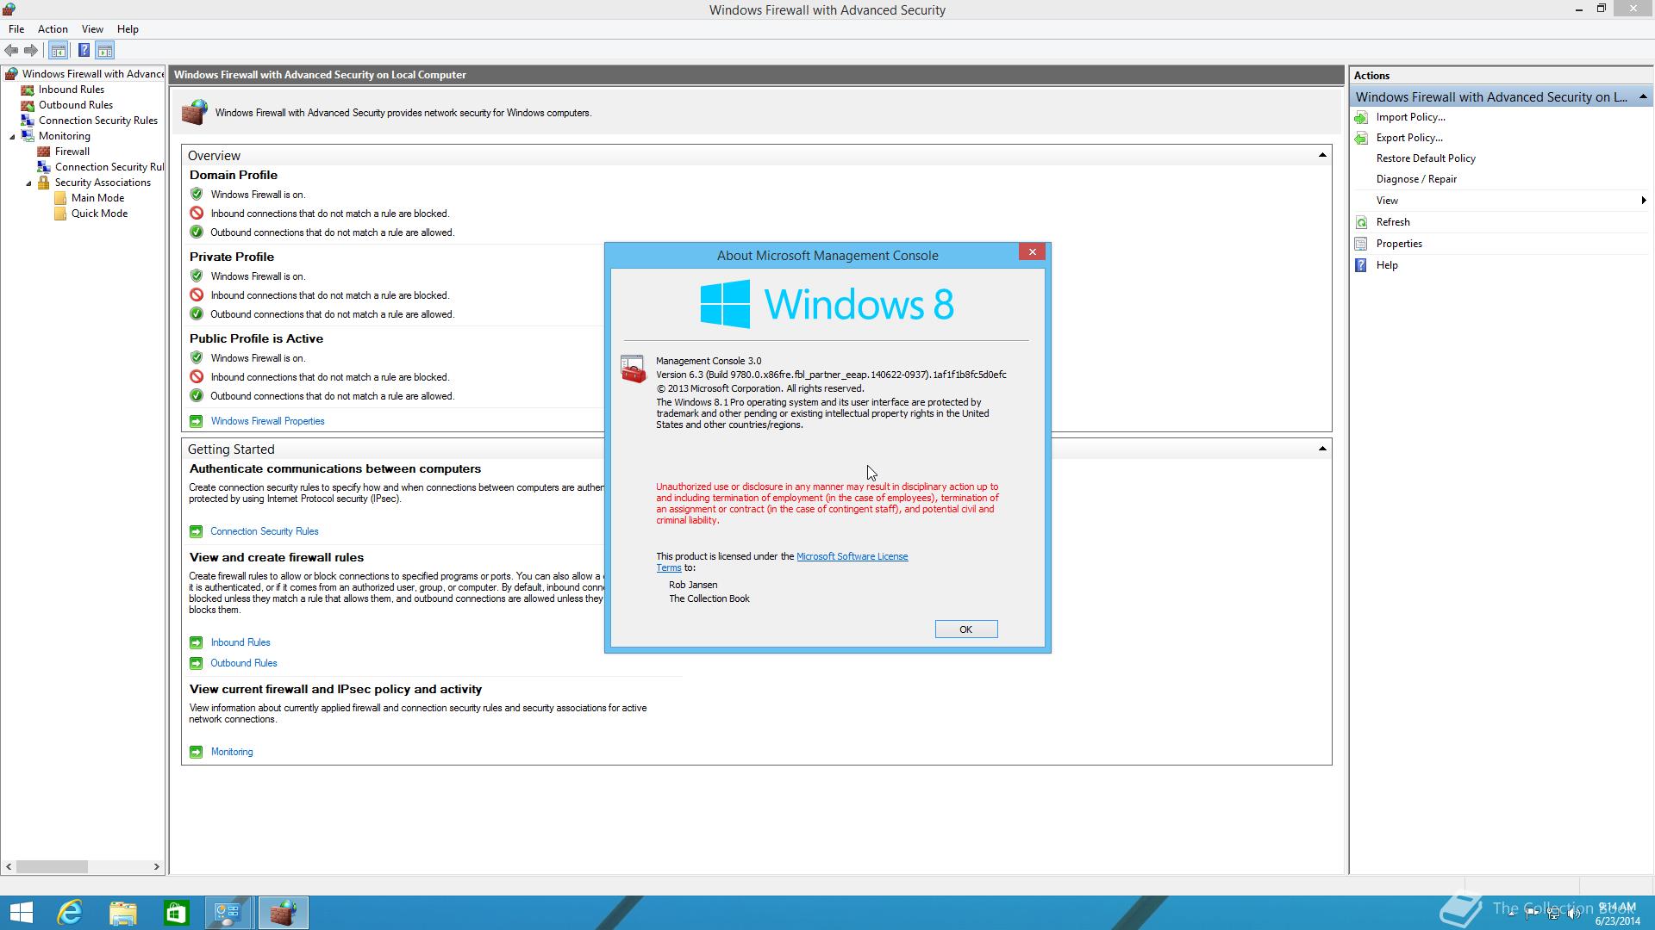Open the Windows Start button
The width and height of the screenshot is (1655, 930).
[x=21, y=913]
